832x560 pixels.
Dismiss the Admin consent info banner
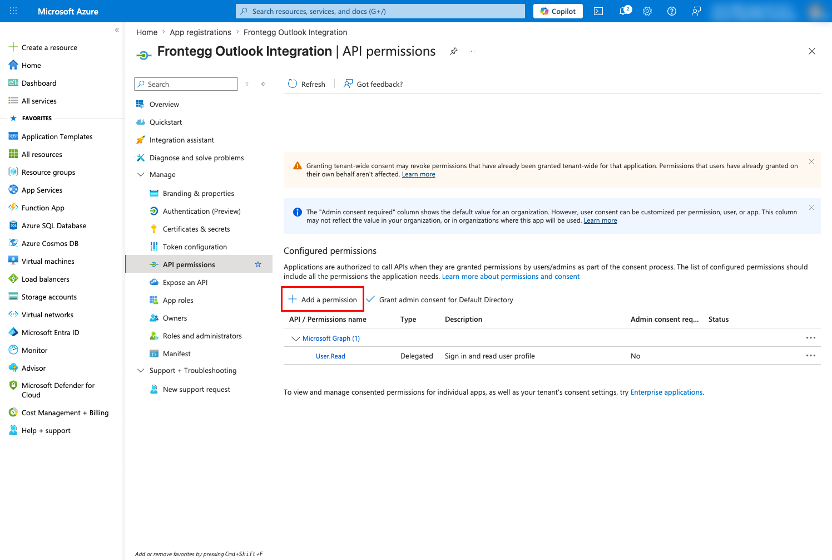(811, 208)
